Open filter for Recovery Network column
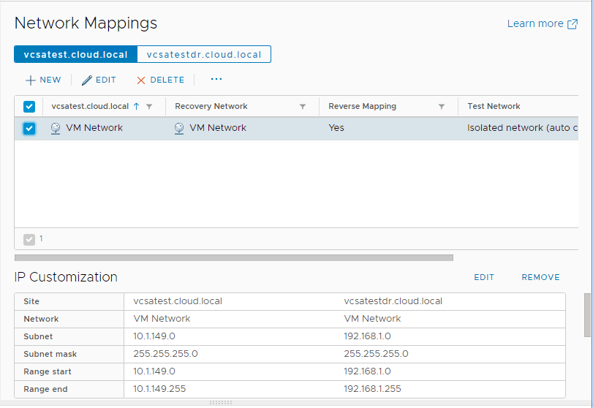The height and width of the screenshot is (408, 593). (x=303, y=107)
